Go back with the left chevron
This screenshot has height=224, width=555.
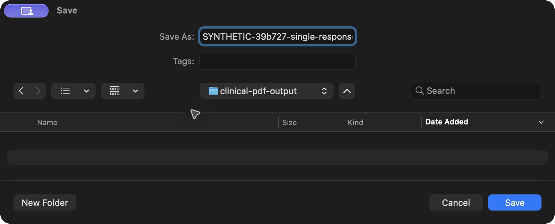point(21,91)
